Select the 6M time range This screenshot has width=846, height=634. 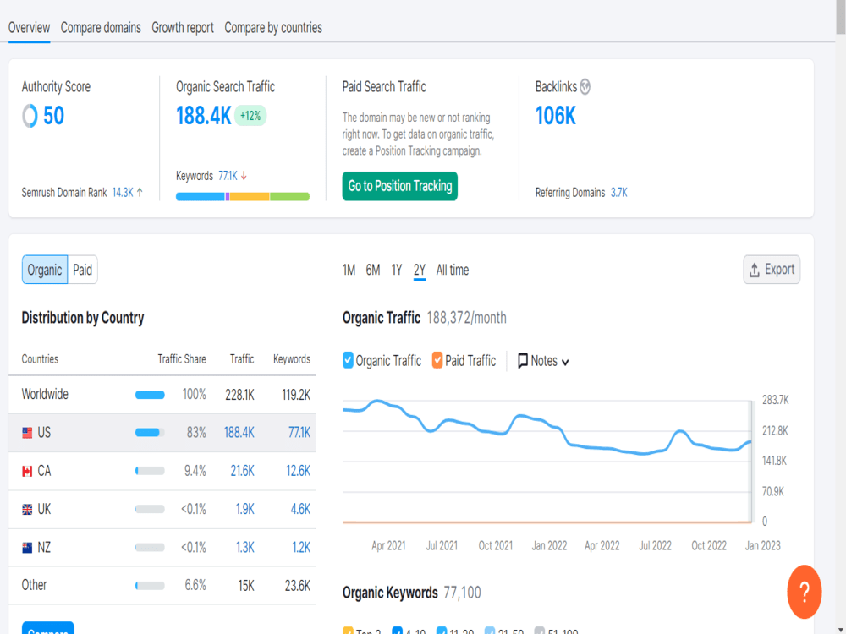373,270
